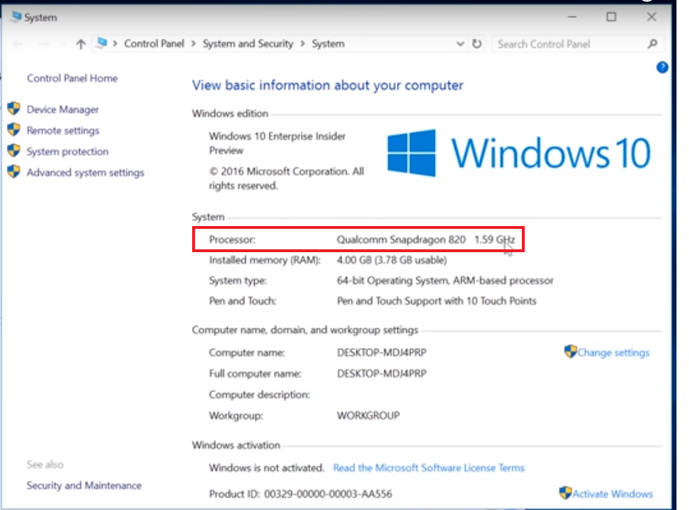Click the shield icon beside Advanced system settings
Image resolution: width=689 pixels, height=510 pixels.
14,172
